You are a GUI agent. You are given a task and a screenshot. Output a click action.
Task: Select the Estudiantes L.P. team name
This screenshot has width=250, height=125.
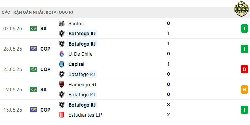point(86,115)
